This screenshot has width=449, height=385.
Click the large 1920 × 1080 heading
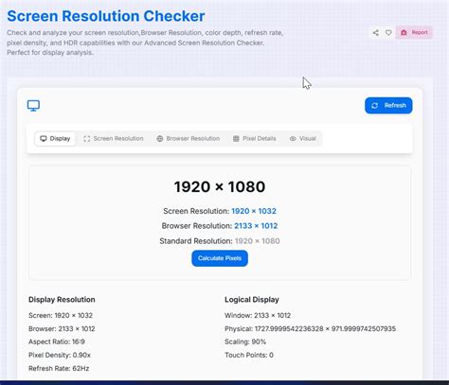pyautogui.click(x=220, y=186)
